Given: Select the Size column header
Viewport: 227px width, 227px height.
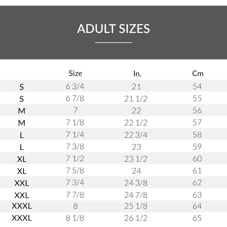Looking at the screenshot, I should pyautogui.click(x=75, y=73).
